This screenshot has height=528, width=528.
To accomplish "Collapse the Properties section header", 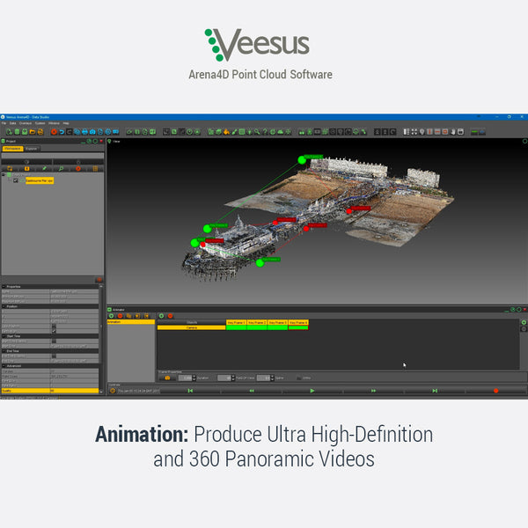I will [x=4, y=286].
